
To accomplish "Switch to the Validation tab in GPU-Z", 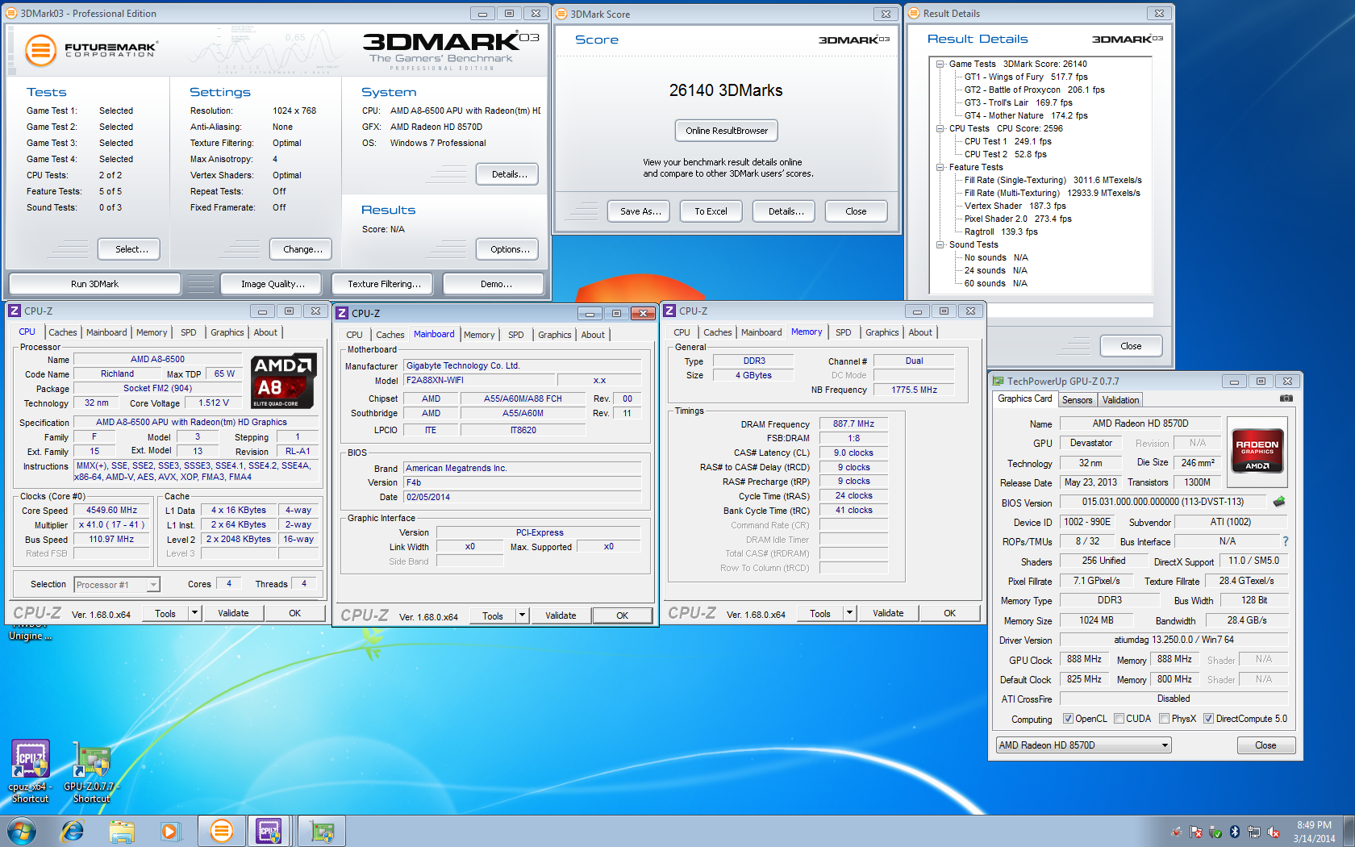I will pyautogui.click(x=1120, y=400).
